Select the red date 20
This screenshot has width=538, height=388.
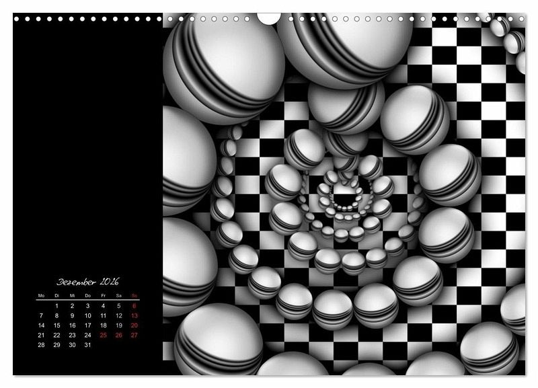134,325
